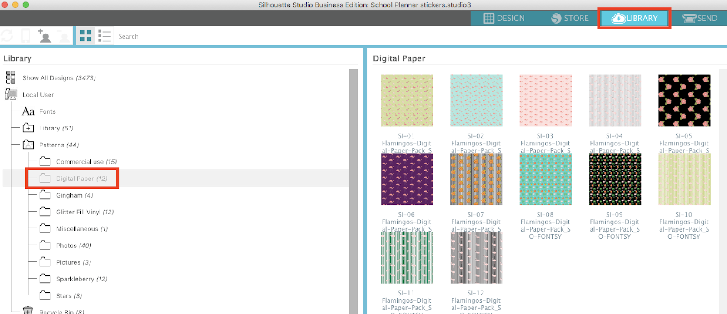Open Sparkleberry (12) folder
The height and width of the screenshot is (314, 727).
pos(82,279)
